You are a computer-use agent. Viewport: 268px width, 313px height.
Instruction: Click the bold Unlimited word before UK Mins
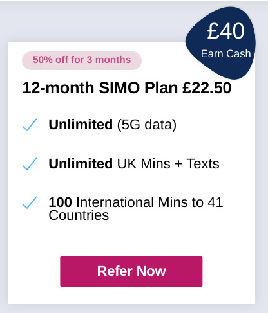pos(81,164)
